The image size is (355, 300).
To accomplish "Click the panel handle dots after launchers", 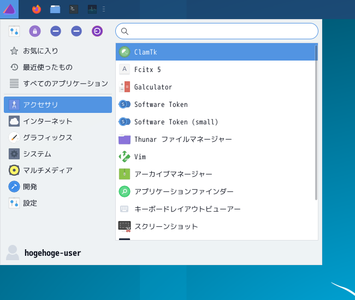I will [x=104, y=9].
